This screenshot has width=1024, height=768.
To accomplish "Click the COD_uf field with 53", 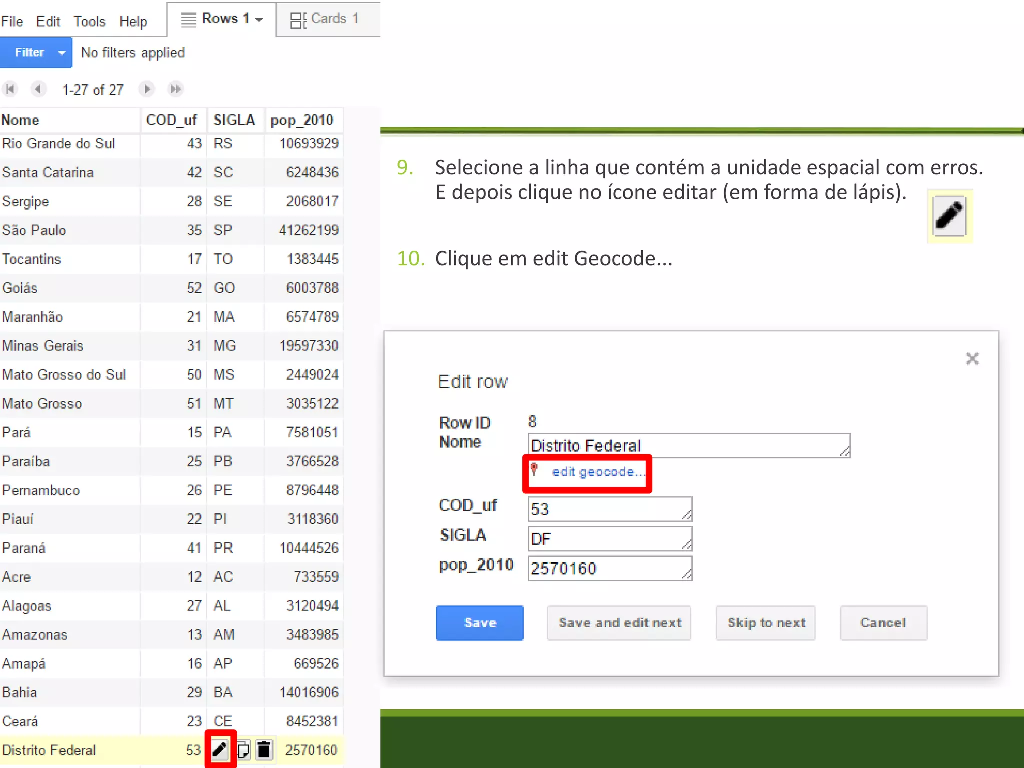I will point(610,509).
